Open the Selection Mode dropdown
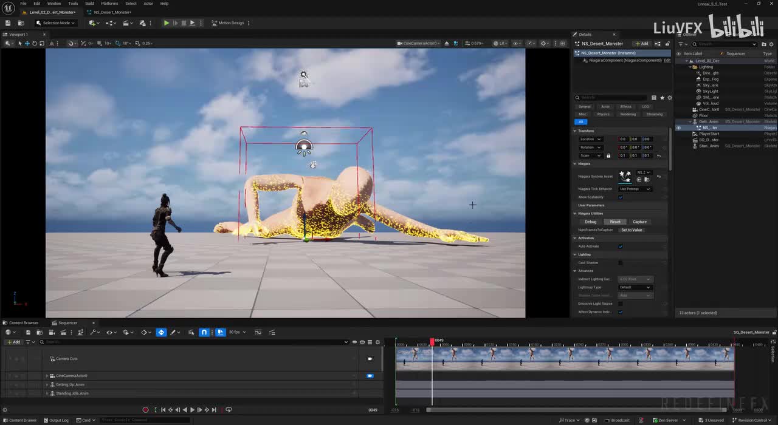Image resolution: width=778 pixels, height=425 pixels. (x=55, y=23)
